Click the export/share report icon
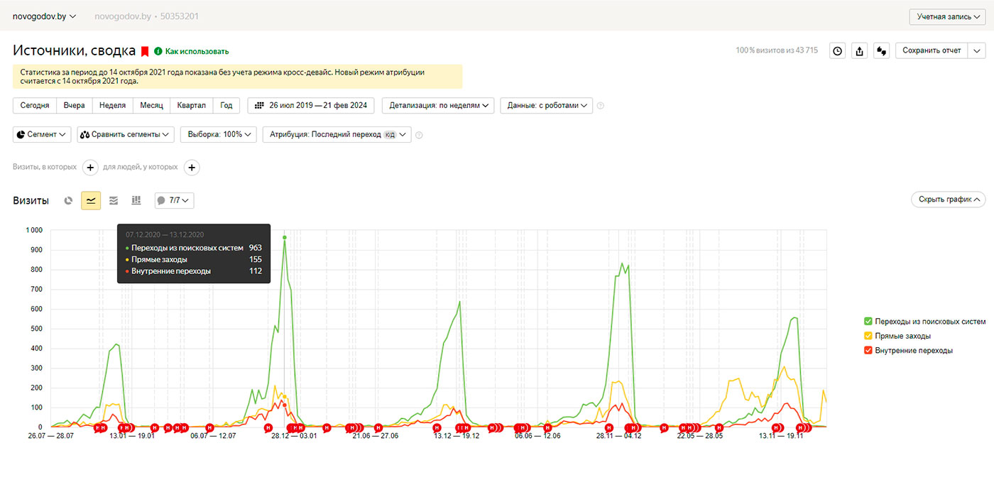The height and width of the screenshot is (492, 994). [860, 50]
